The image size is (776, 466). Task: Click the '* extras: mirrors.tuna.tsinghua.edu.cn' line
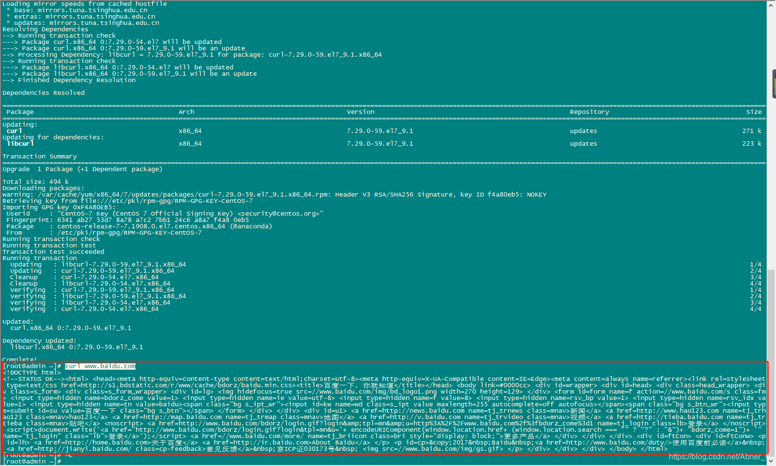pyautogui.click(x=81, y=17)
